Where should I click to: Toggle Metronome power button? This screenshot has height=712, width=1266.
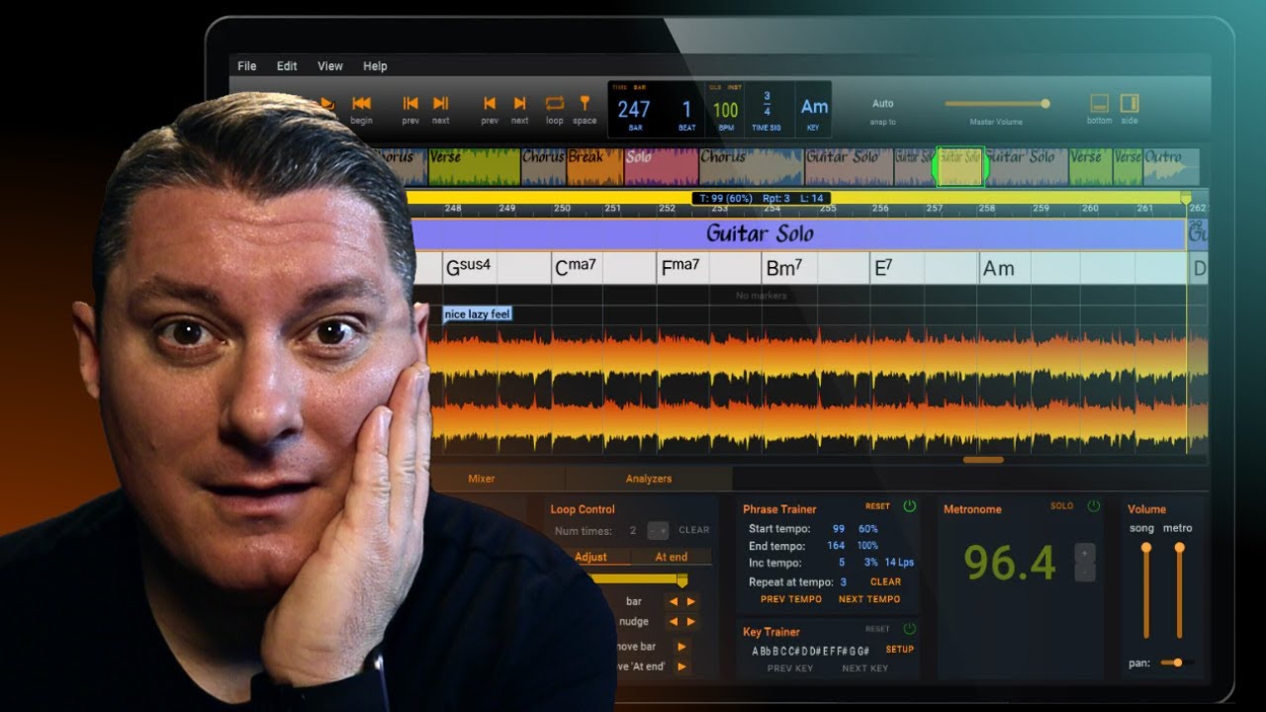[x=1094, y=506]
